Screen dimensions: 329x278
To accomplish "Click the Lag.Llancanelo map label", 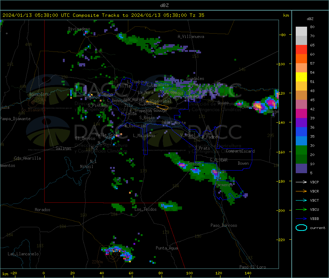I will point(23,254).
